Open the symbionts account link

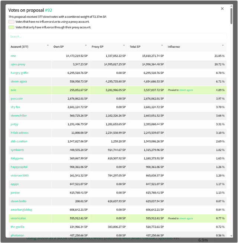(17, 150)
